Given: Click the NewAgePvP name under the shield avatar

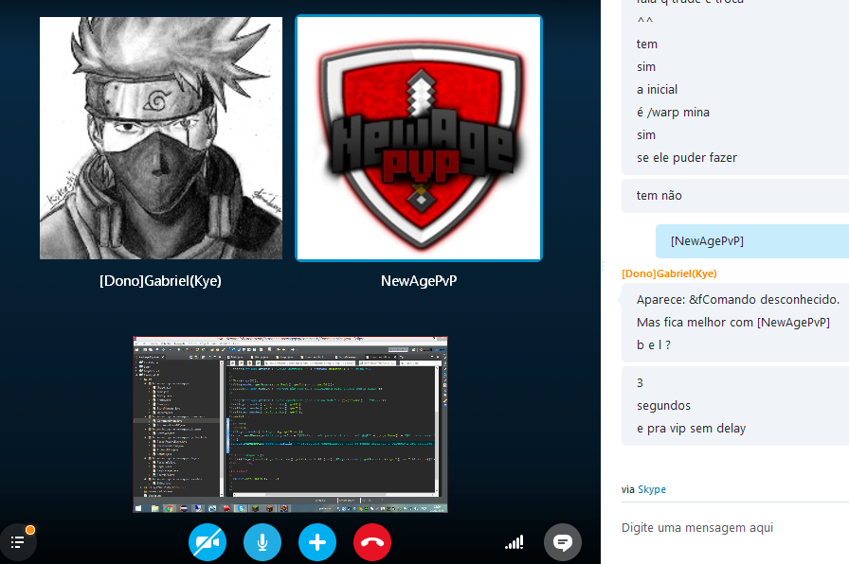Looking at the screenshot, I should pos(419,281).
